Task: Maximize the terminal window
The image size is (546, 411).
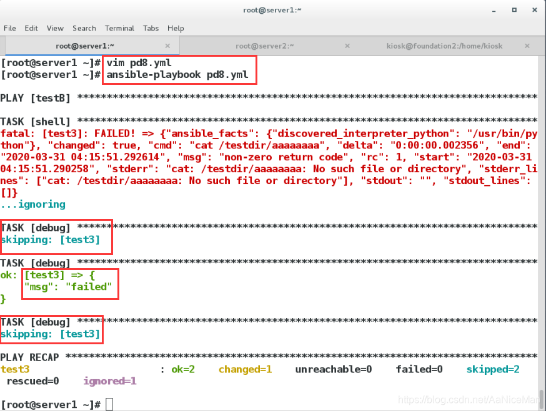Action: [514, 10]
